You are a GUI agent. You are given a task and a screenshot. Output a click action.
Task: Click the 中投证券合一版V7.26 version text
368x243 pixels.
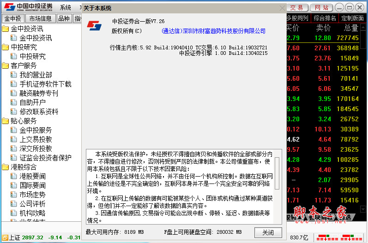point(139,21)
